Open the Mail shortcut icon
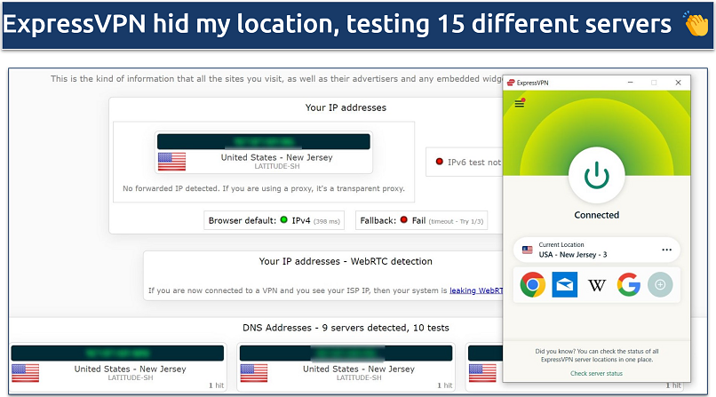Image resolution: width=716 pixels, height=397 pixels. 564,284
